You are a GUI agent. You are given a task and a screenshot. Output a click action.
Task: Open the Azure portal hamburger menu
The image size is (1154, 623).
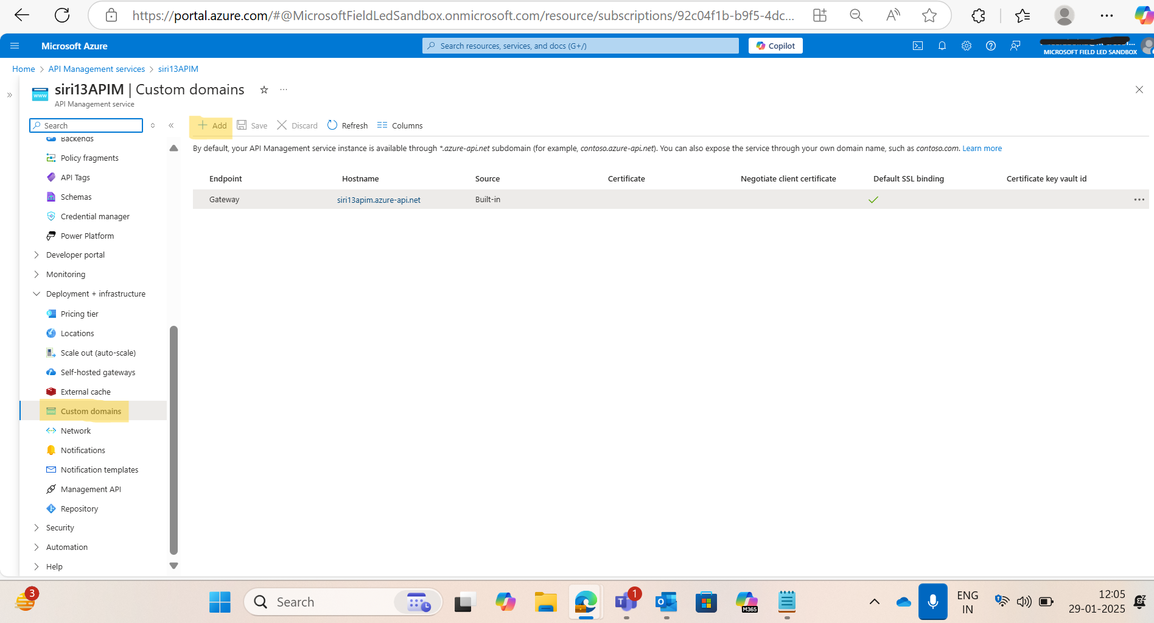click(15, 46)
